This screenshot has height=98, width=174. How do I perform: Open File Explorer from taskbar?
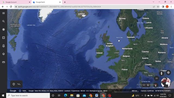point(72,96)
